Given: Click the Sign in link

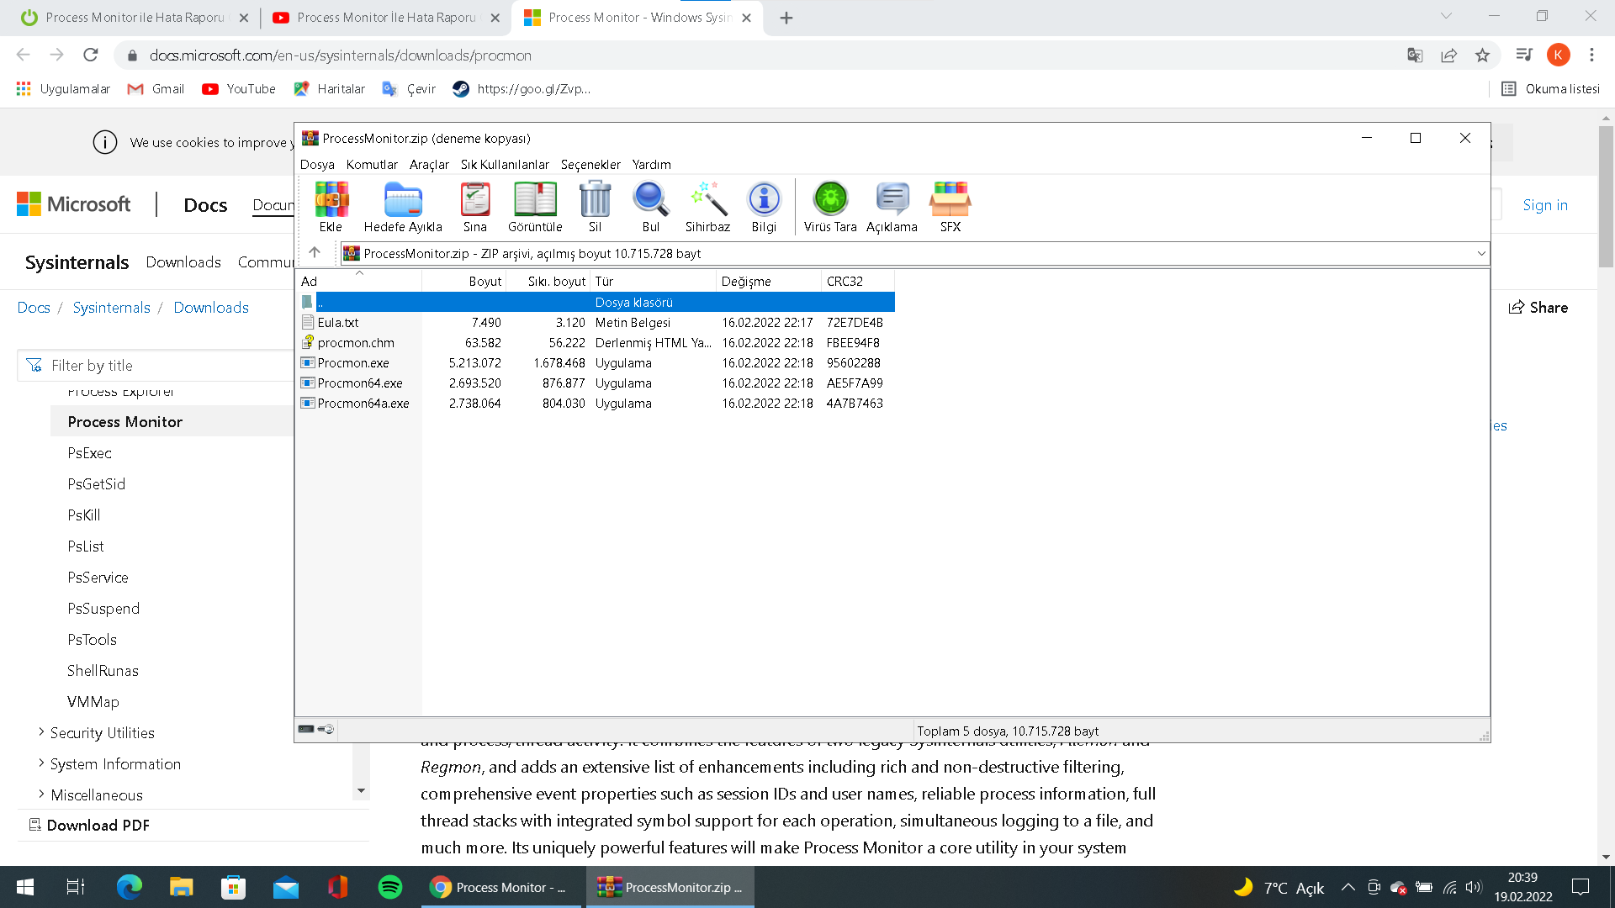Looking at the screenshot, I should pos(1544,205).
